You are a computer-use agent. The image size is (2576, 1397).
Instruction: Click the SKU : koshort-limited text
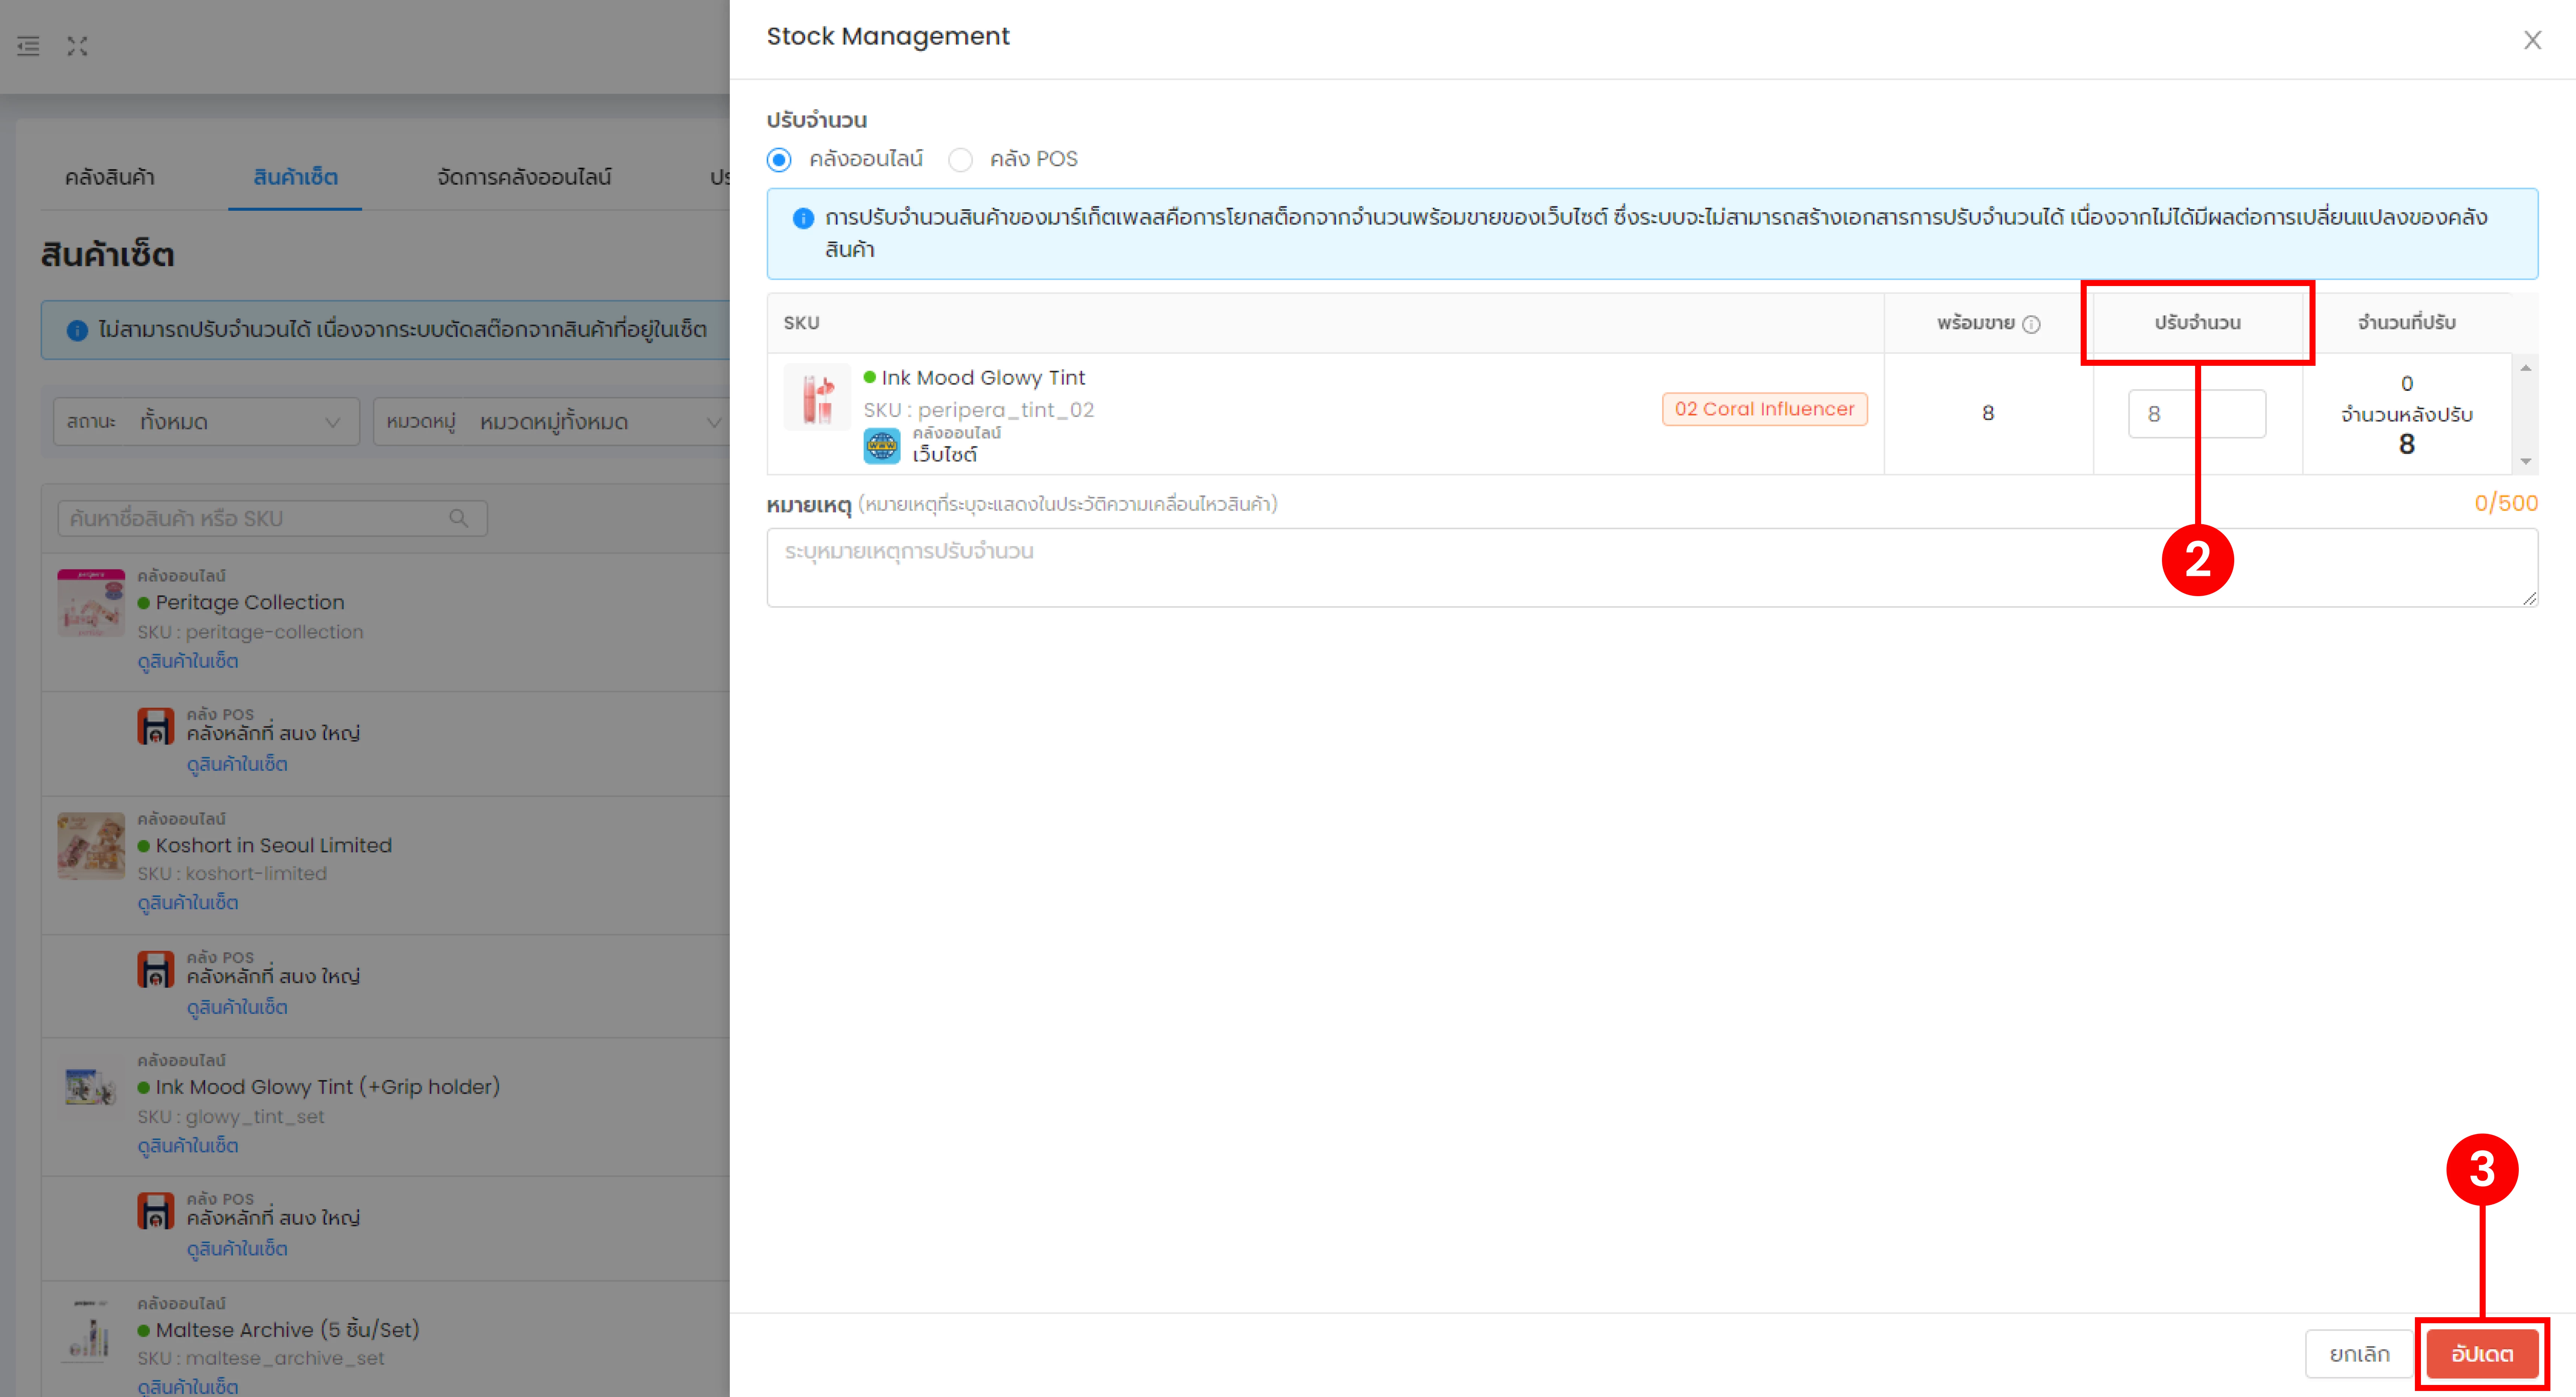(x=232, y=873)
